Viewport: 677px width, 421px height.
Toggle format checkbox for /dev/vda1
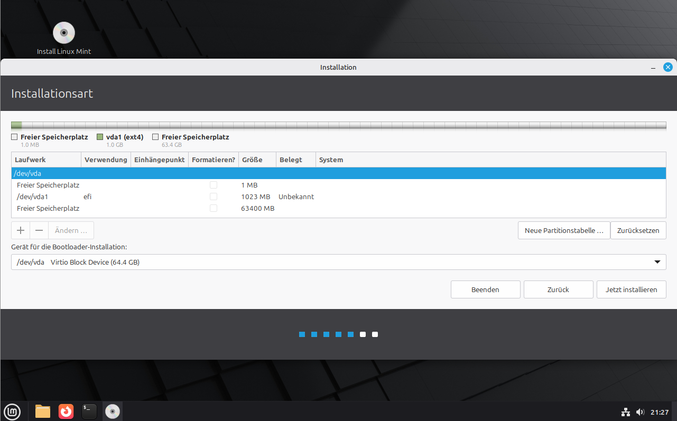pyautogui.click(x=214, y=197)
